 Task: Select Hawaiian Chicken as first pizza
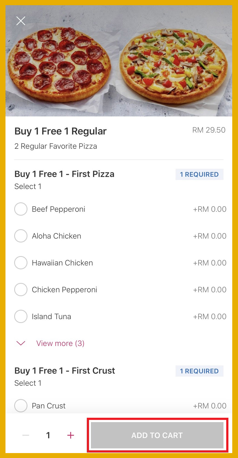(21, 263)
